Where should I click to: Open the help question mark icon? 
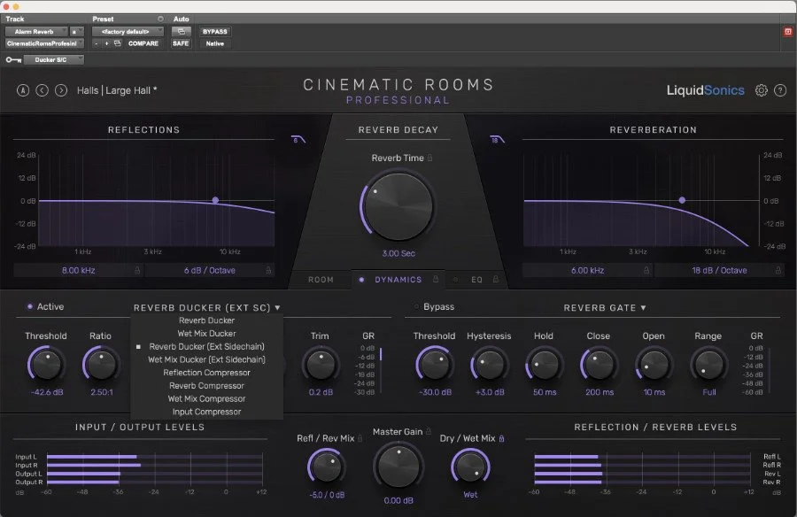780,90
